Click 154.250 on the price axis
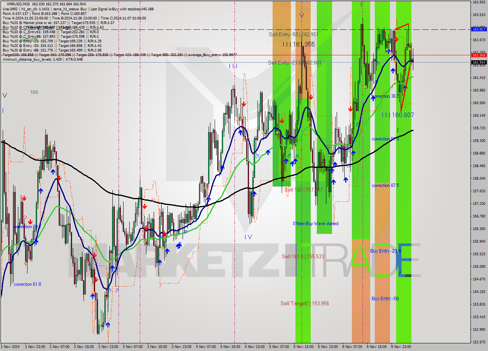This screenshot has height=351, width=488. pyautogui.click(x=479, y=292)
